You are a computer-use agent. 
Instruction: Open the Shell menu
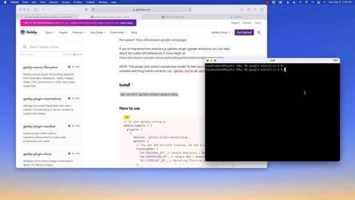(26, 2)
